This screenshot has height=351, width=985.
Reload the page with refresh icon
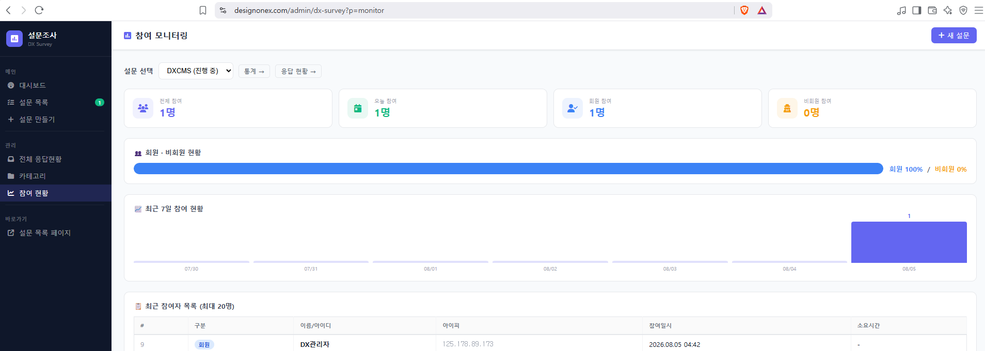click(x=39, y=10)
